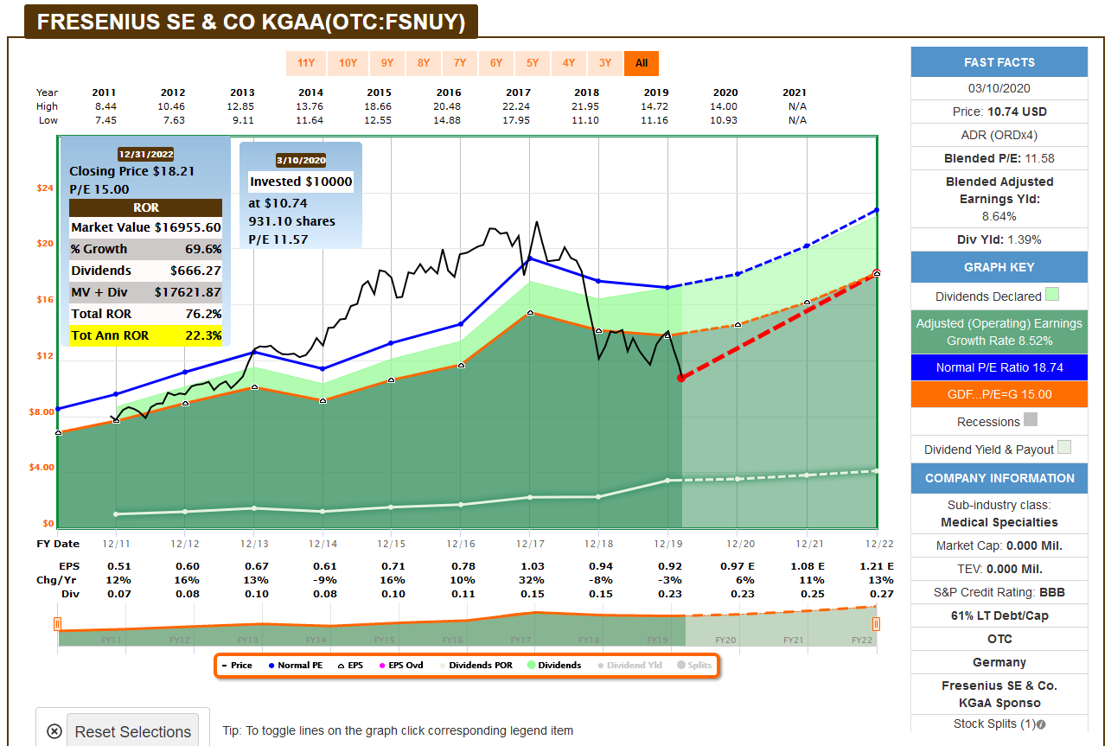Click the Recessions gray key square
The image size is (1111, 746).
(x=1030, y=420)
